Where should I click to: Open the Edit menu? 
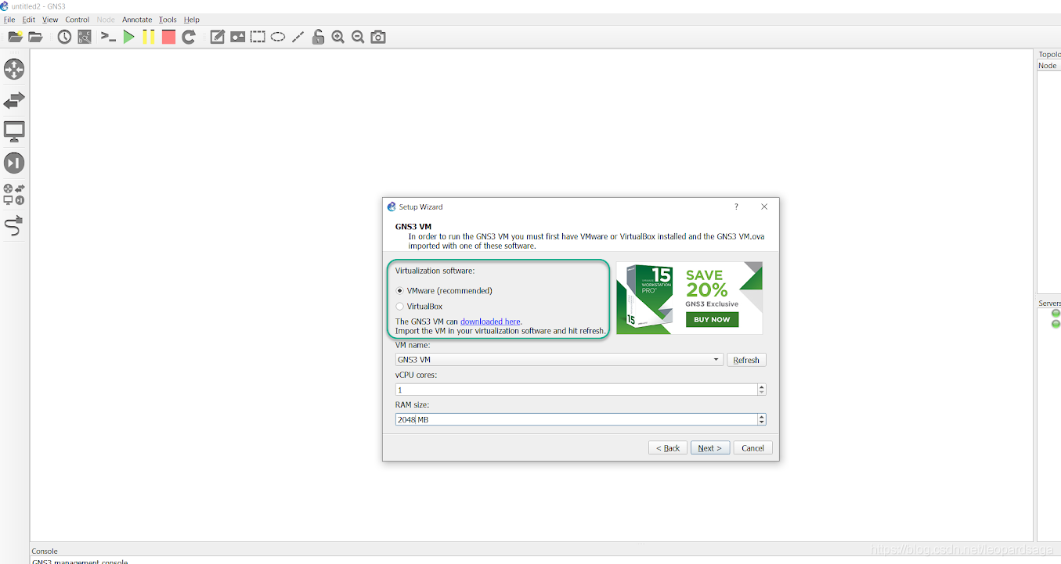[x=29, y=20]
